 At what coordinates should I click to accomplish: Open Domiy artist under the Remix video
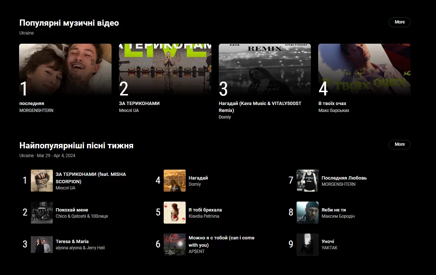pos(225,117)
